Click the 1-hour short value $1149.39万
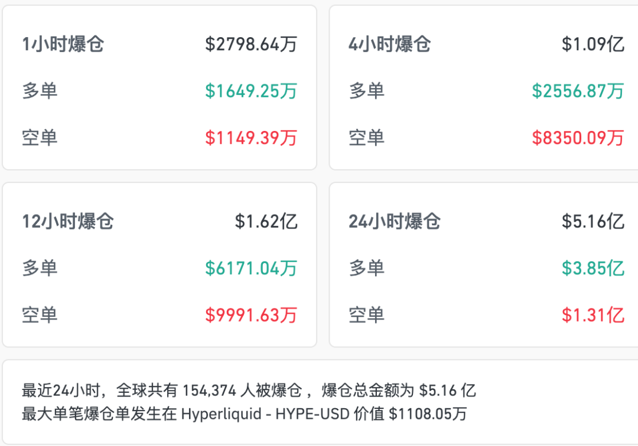Viewport: 638px width, 446px height. (251, 138)
